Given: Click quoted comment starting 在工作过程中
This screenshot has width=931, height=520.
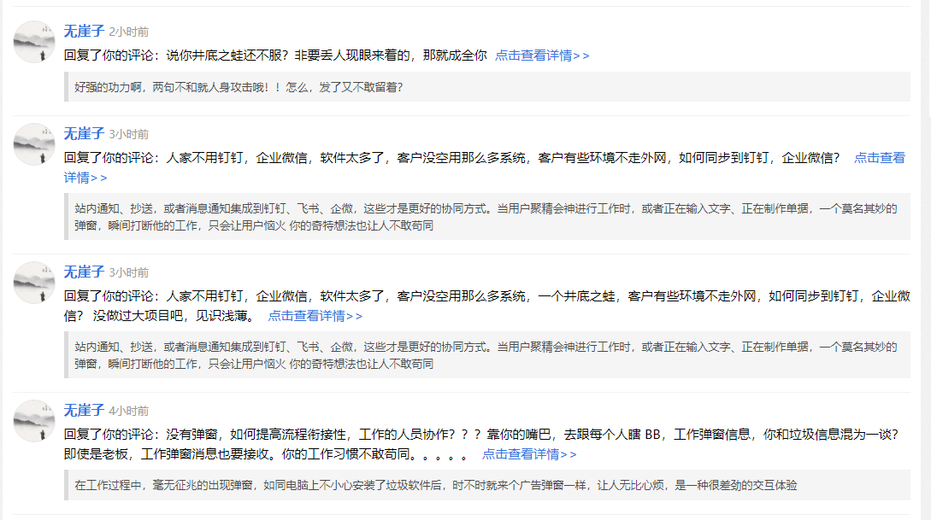Looking at the screenshot, I should [487, 485].
